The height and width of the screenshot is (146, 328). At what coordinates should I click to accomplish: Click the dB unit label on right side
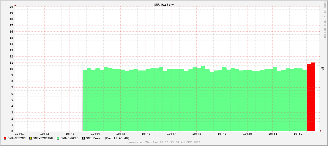323,69
